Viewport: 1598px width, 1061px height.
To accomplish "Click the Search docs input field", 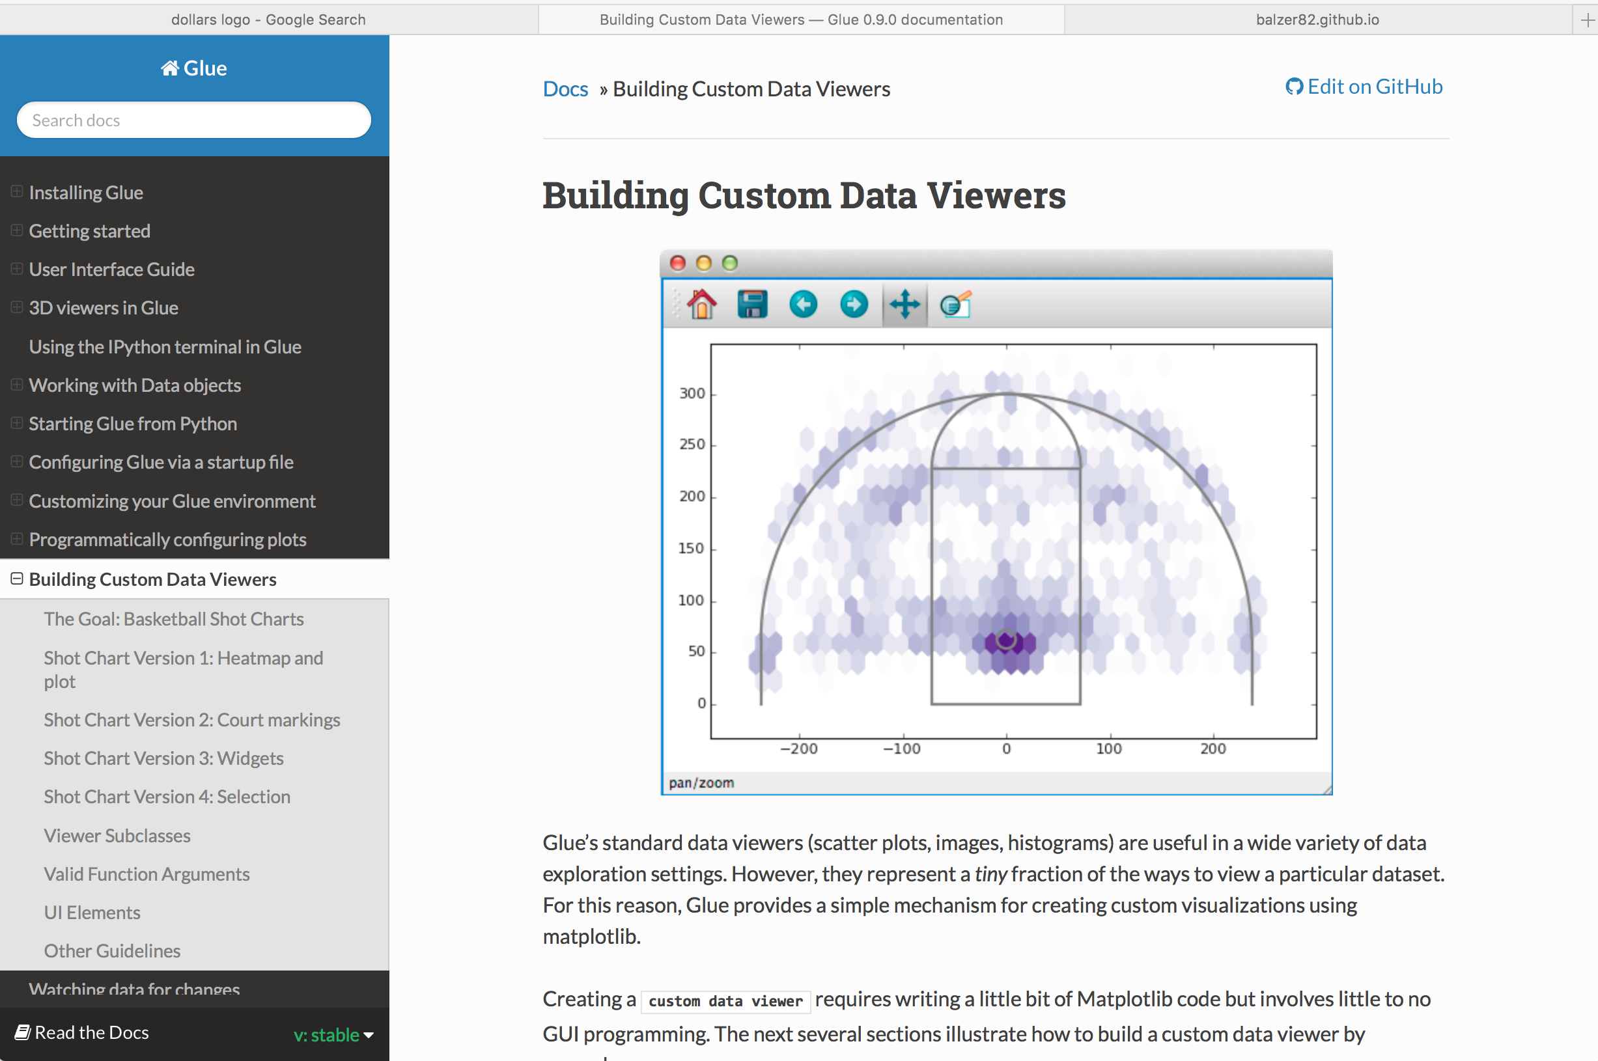I will tap(193, 120).
